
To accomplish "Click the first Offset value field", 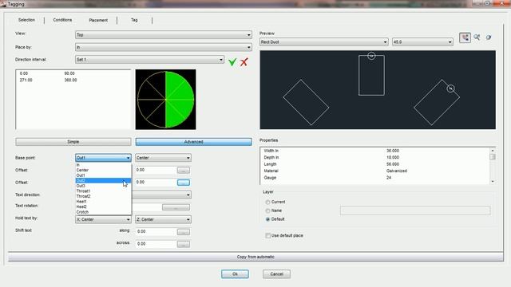I will pyautogui.click(x=156, y=170).
